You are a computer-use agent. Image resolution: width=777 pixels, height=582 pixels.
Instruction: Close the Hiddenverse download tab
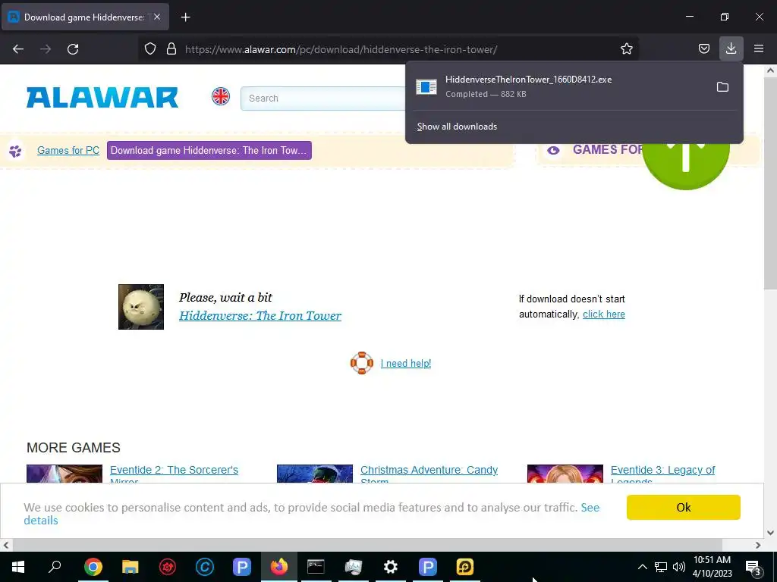[x=156, y=17]
